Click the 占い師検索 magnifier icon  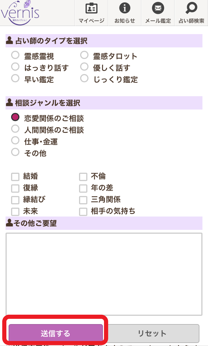click(x=191, y=9)
